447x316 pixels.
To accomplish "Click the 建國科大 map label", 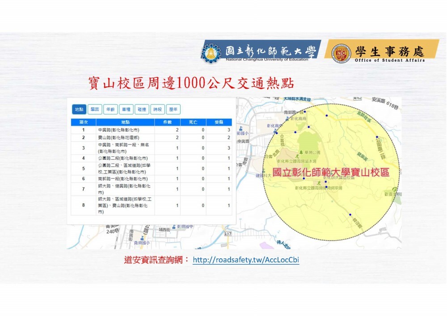I will coord(263,176).
